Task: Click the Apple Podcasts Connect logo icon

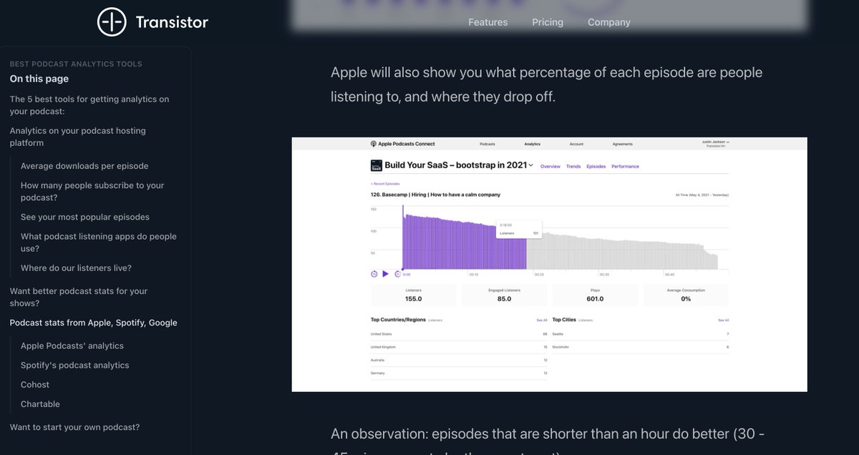Action: [374, 144]
